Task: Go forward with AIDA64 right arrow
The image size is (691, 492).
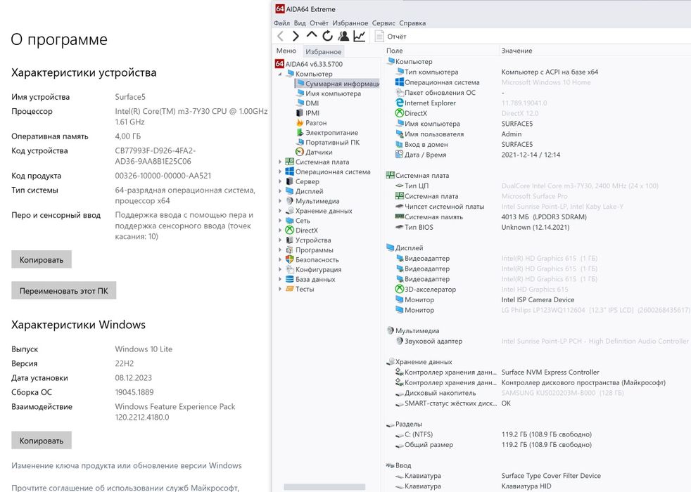Action: [296, 36]
